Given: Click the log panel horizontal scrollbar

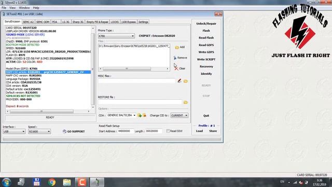Looking at the screenshot, I should click(x=48, y=111).
